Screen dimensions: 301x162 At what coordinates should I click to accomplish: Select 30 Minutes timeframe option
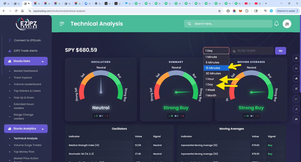point(216,74)
